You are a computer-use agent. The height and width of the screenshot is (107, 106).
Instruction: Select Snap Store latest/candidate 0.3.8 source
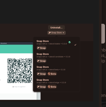pos(57,58)
